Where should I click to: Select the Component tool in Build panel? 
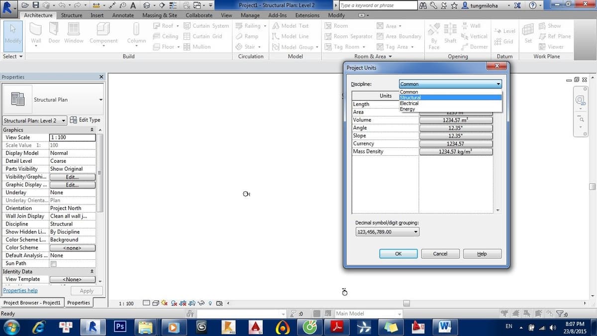[103, 34]
